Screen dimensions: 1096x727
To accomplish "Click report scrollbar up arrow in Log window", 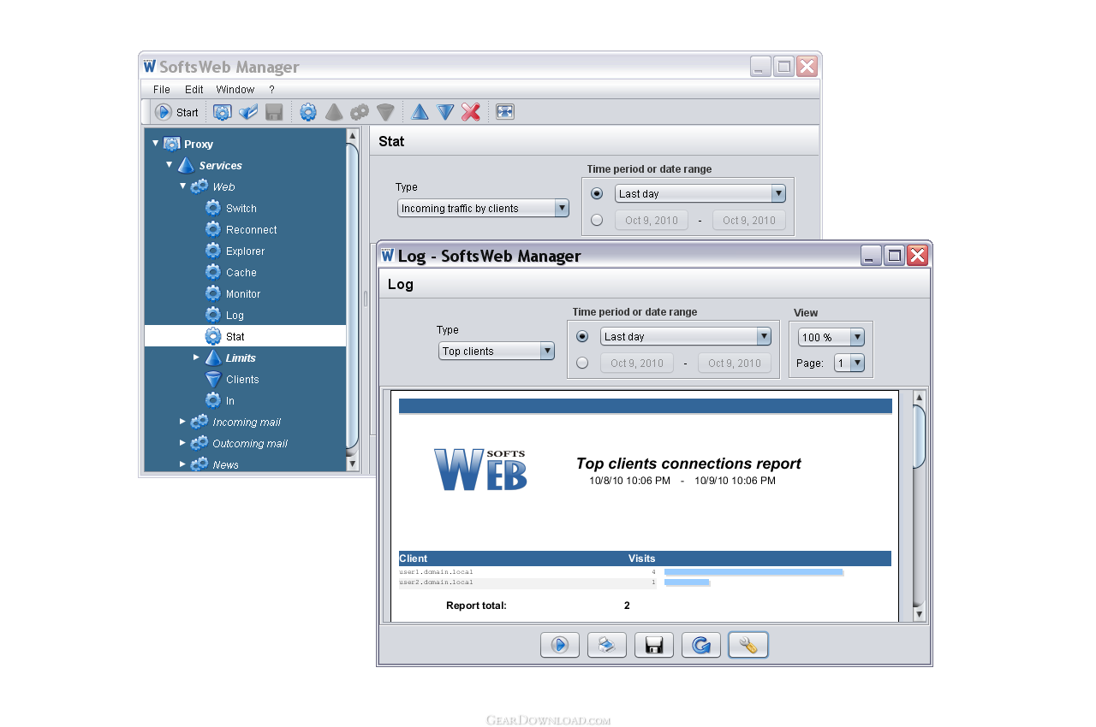I will point(920,398).
